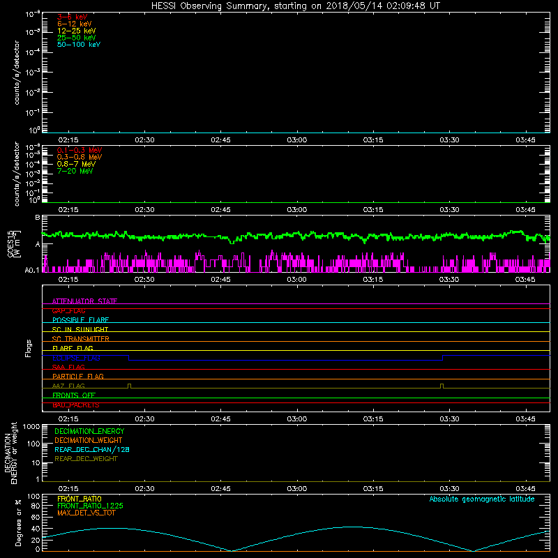Viewport: 558px width, 558px height.
Task: Click the 0.3-0.8 MeV legend entry
Action: coord(80,157)
